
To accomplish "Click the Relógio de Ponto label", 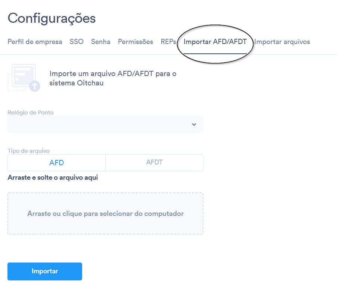I will tap(31, 113).
